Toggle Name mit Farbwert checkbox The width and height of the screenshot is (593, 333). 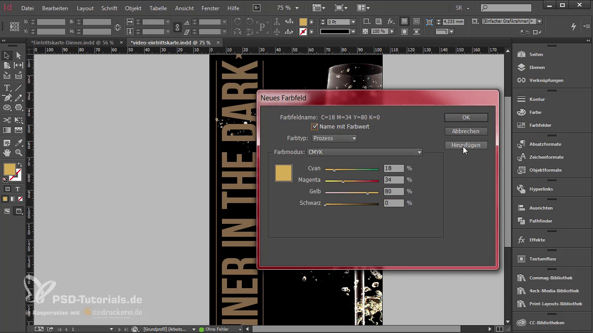pyautogui.click(x=315, y=127)
